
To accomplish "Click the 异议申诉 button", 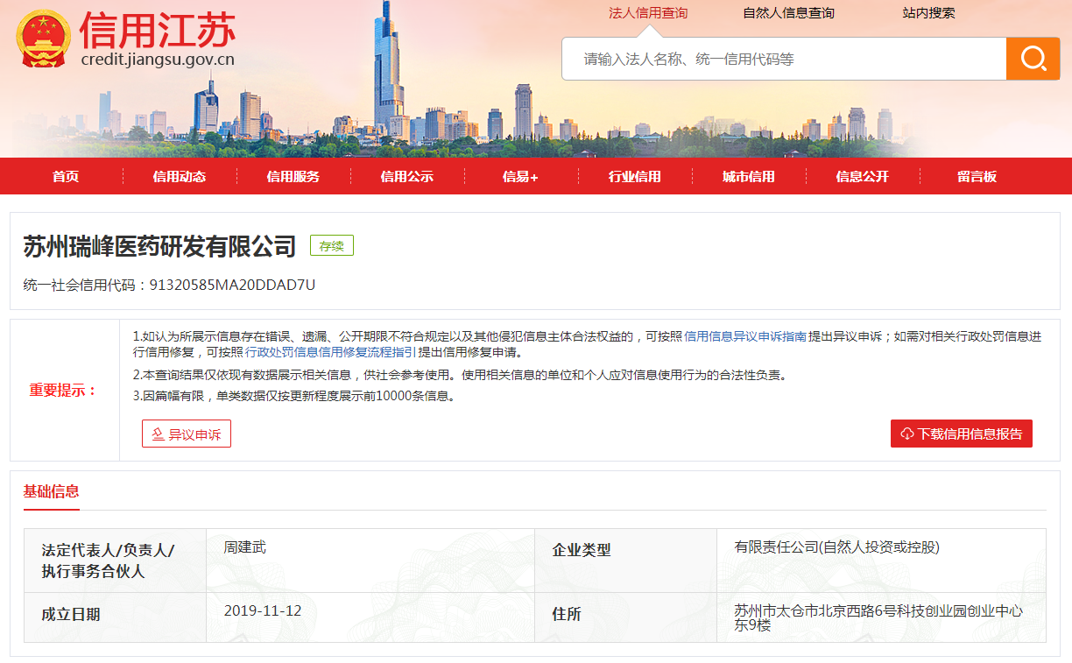I will (187, 434).
